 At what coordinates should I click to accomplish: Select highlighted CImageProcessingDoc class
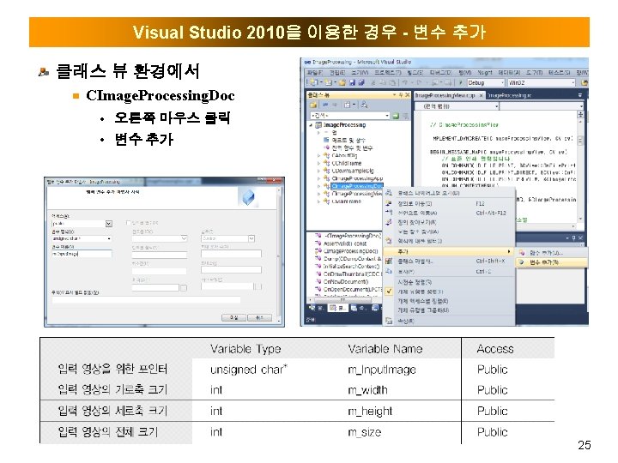357,186
